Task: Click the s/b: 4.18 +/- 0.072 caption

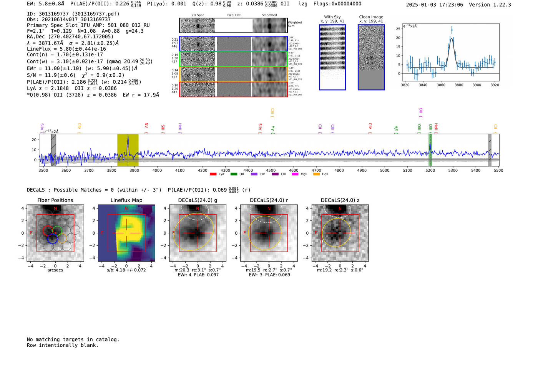Action: (x=126, y=270)
